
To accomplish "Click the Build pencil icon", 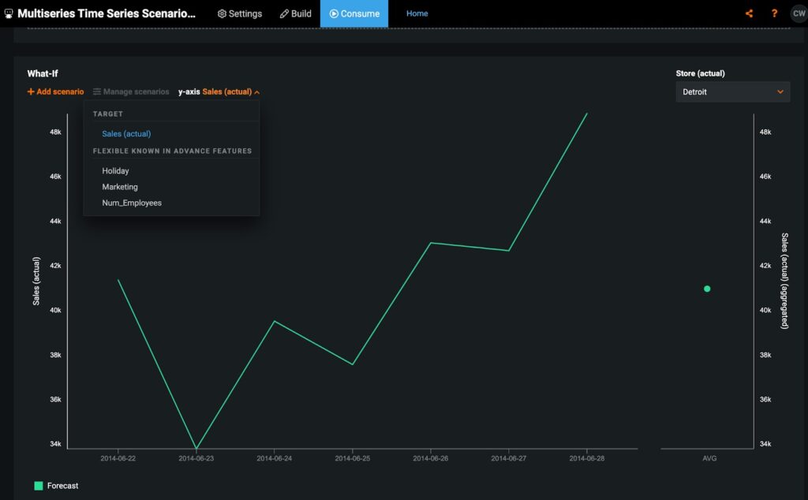I will (x=284, y=14).
